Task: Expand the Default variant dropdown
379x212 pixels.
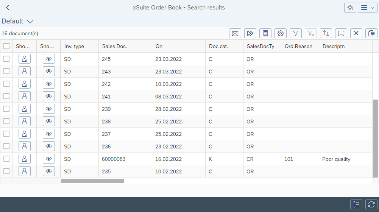Action: [30, 22]
